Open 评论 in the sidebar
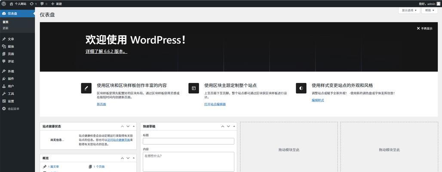Viewport: 442px width, 172px height. tap(18, 61)
